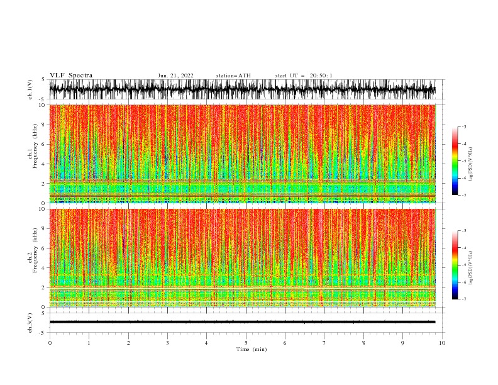Click the ch.1 spectrogram color bar
Screen dimensions: 498x385
pos(455,161)
